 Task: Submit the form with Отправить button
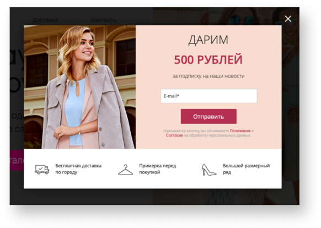click(208, 116)
